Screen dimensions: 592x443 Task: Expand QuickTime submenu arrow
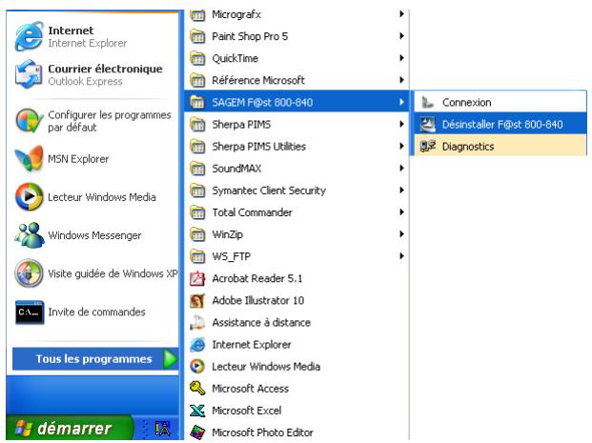pos(401,58)
